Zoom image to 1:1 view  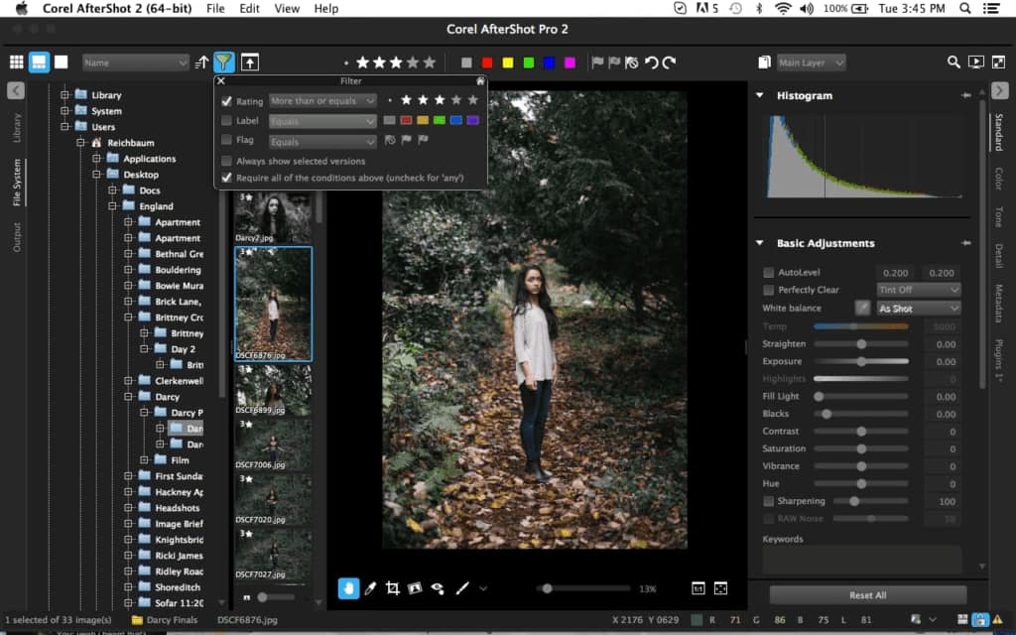698,588
